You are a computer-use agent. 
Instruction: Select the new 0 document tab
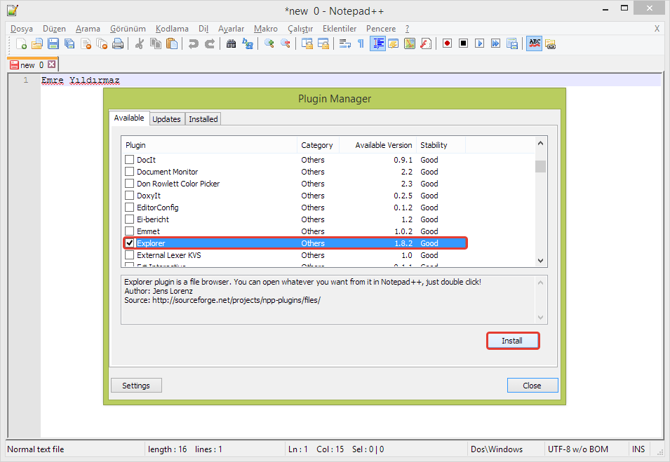(x=32, y=65)
